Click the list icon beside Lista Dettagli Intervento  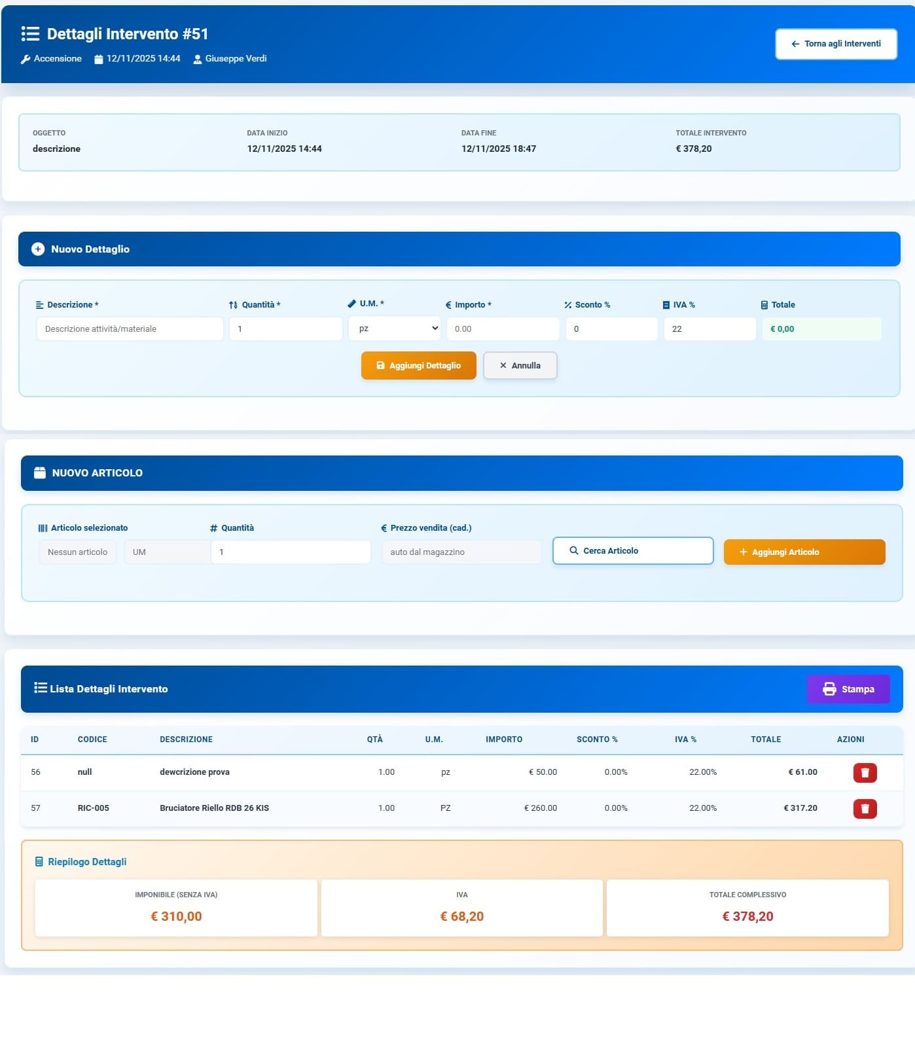pyautogui.click(x=41, y=688)
